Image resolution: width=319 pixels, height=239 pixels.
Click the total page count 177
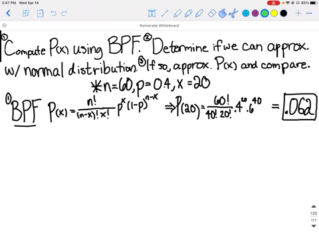(x=314, y=220)
